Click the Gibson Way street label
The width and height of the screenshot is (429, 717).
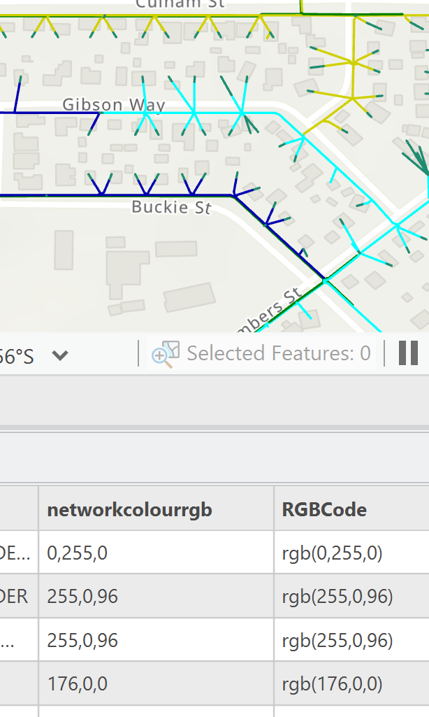(x=114, y=105)
